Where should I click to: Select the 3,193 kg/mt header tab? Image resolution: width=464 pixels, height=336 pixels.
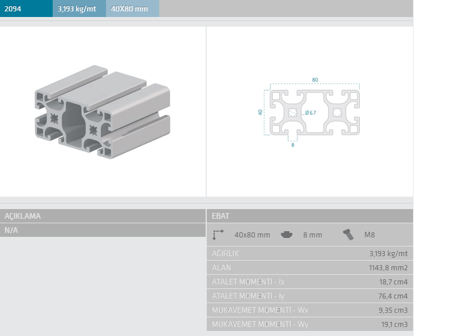[79, 8]
